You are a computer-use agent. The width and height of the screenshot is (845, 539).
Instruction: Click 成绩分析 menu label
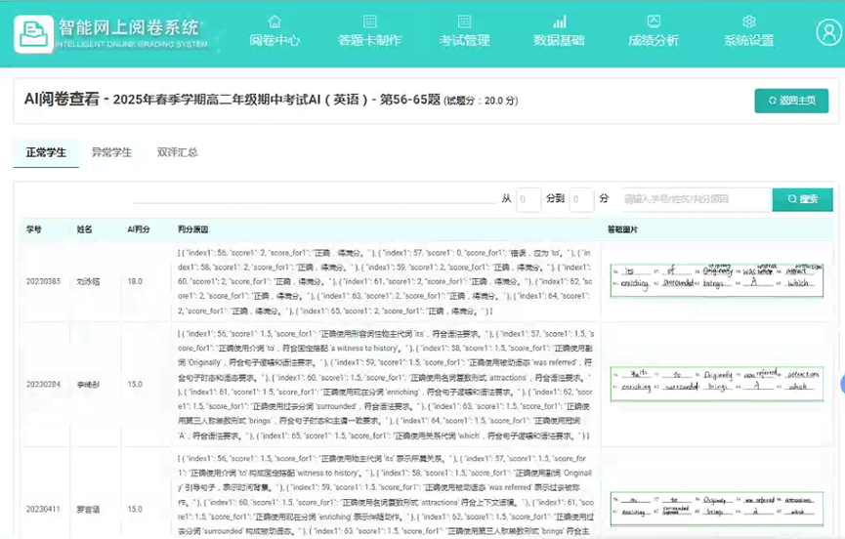click(x=654, y=40)
